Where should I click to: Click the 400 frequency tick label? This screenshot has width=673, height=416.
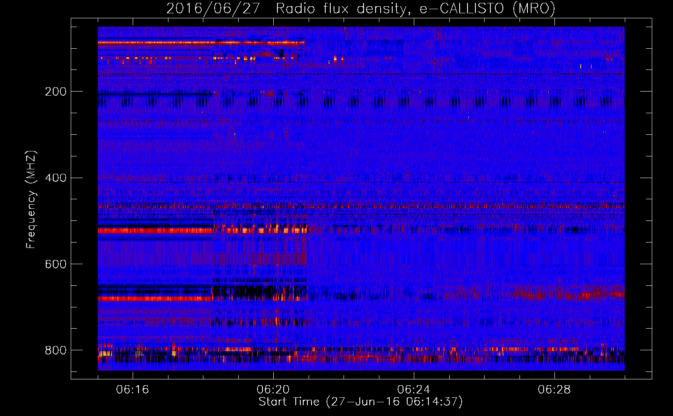click(x=56, y=178)
